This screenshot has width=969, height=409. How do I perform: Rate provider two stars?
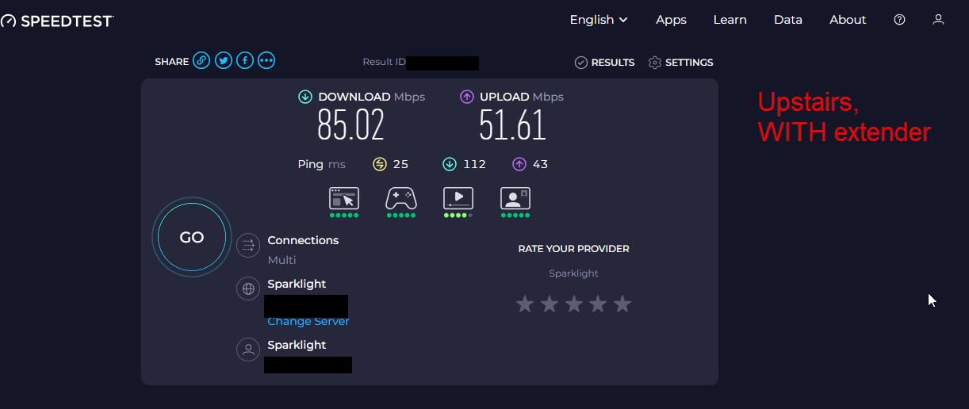click(x=550, y=304)
